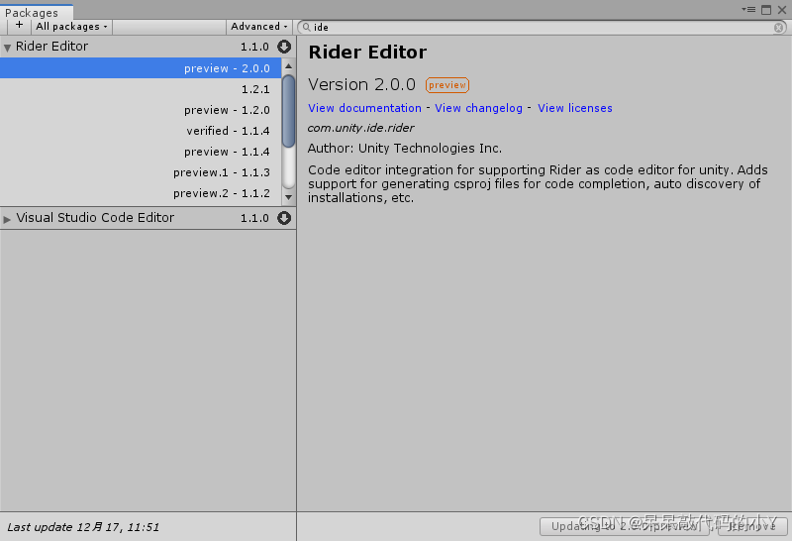Screen dimensions: 792x541
Task: Click the search field containing 'ide'
Action: point(542,28)
